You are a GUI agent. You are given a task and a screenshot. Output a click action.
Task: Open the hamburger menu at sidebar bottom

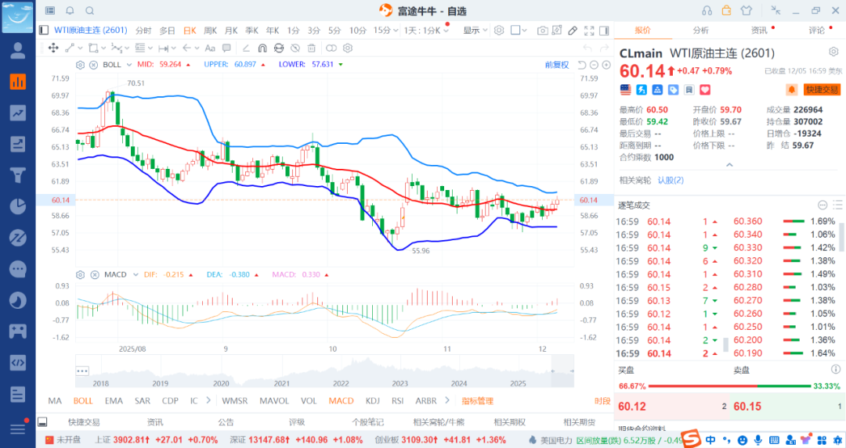(18, 428)
